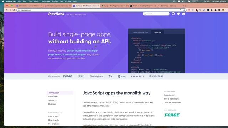
Task: Jump to Not a framework section
Action: pos(171,99)
